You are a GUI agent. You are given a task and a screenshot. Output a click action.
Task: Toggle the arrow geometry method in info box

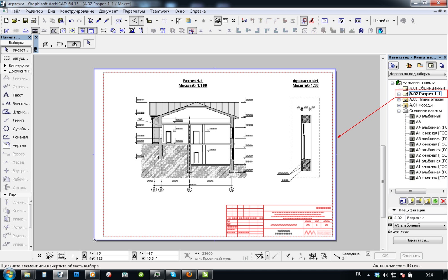89,43
